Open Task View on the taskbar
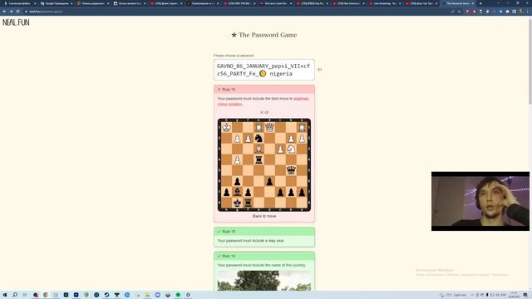This screenshot has height=299, width=532. 25,295
